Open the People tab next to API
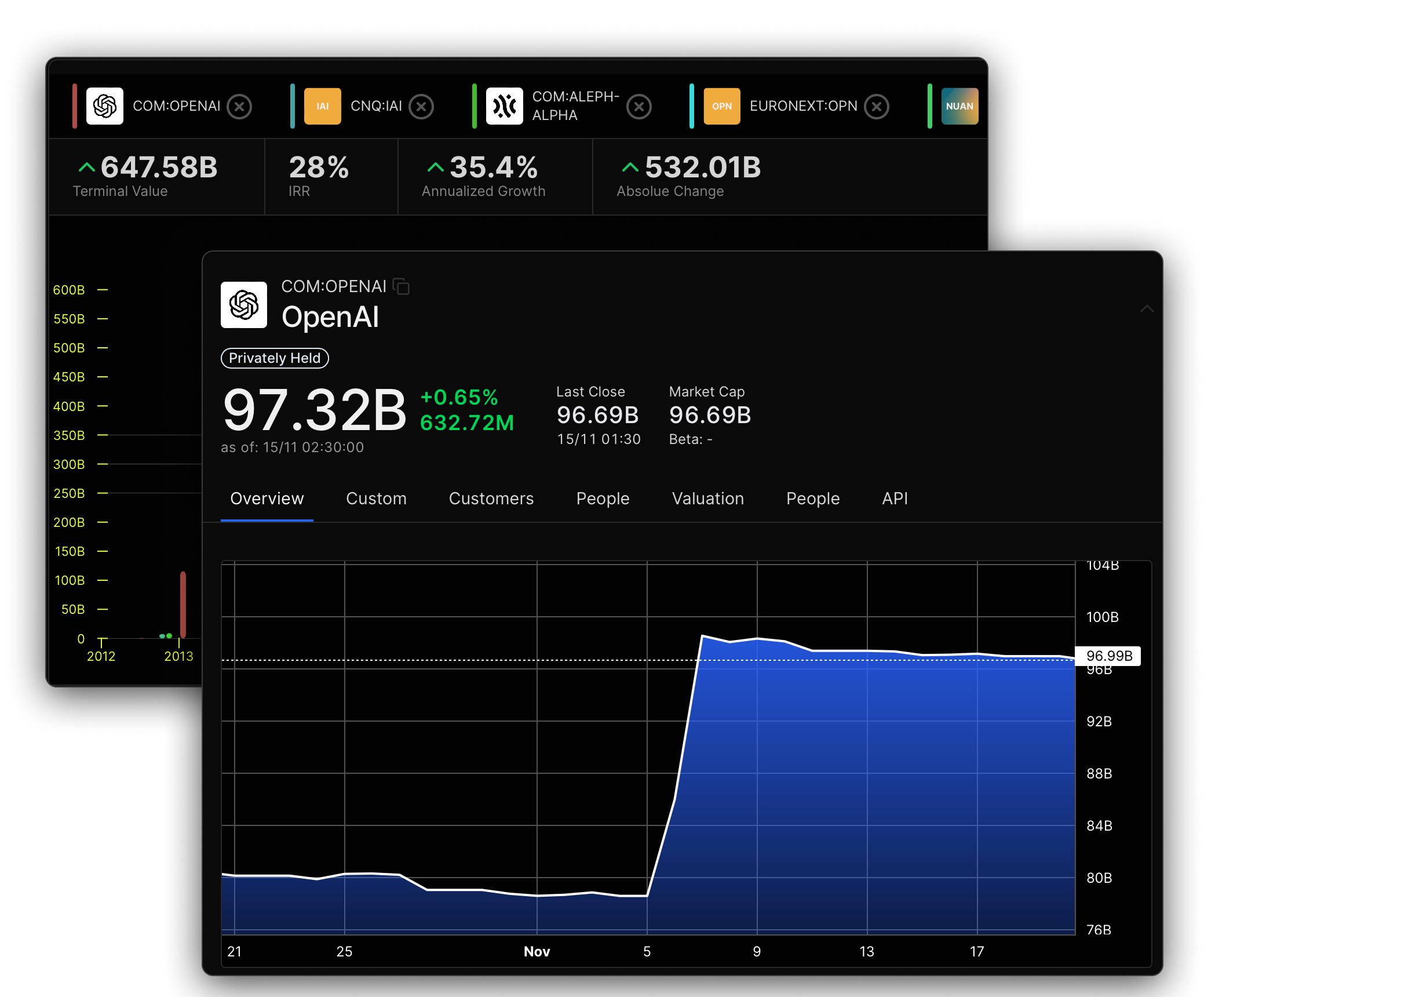Viewport: 1423px width, 997px height. point(813,499)
